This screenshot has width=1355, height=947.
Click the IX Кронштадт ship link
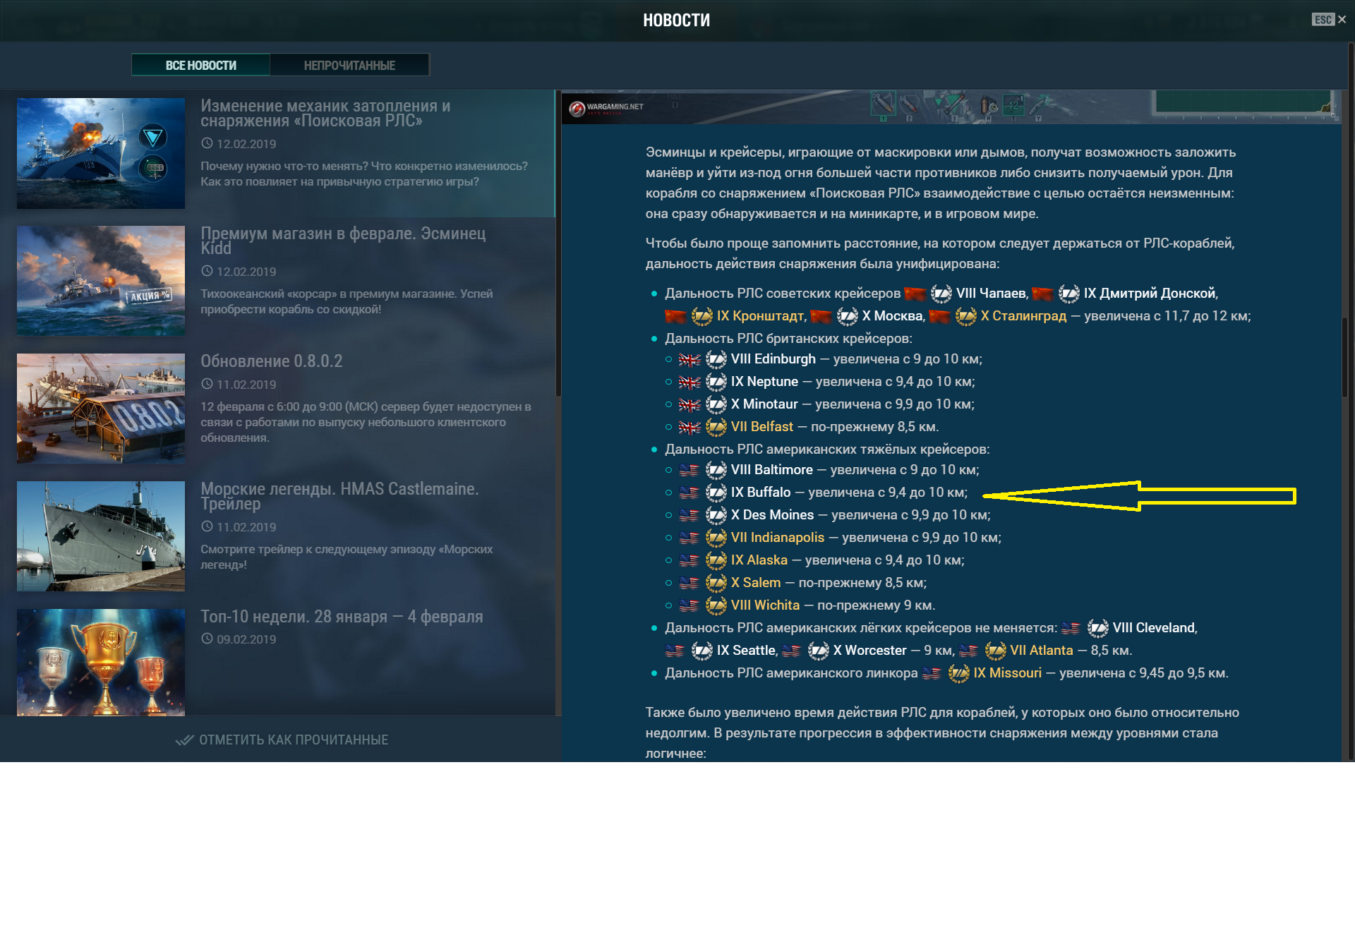coord(760,315)
